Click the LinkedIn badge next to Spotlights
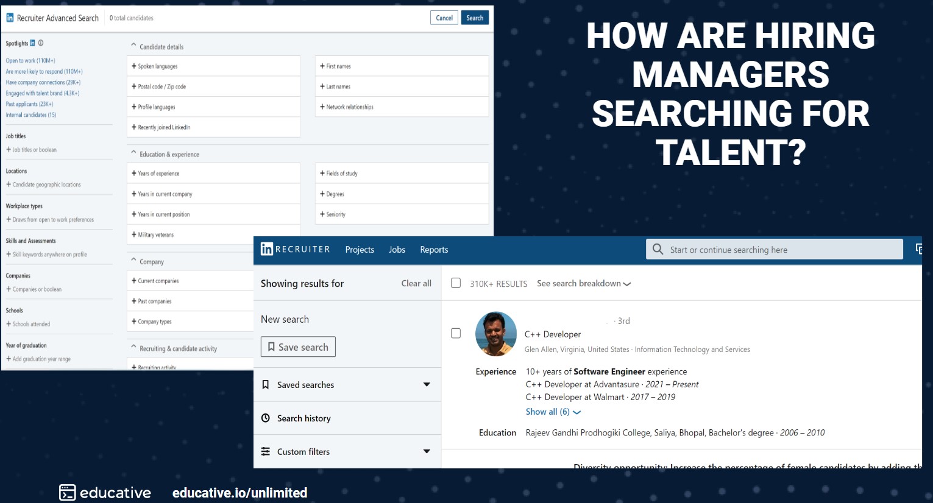The width and height of the screenshot is (933, 503). (33, 43)
